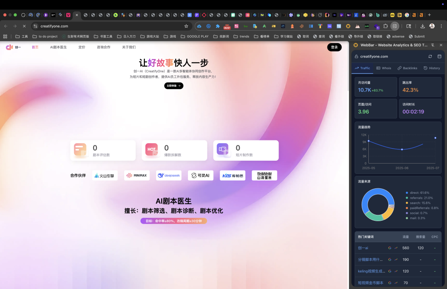The image size is (447, 289).
Task: Pin the WebBar side panel
Action: 433,45
